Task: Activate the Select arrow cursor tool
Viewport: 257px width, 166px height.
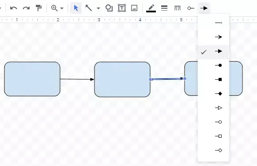Action: pyautogui.click(x=76, y=8)
